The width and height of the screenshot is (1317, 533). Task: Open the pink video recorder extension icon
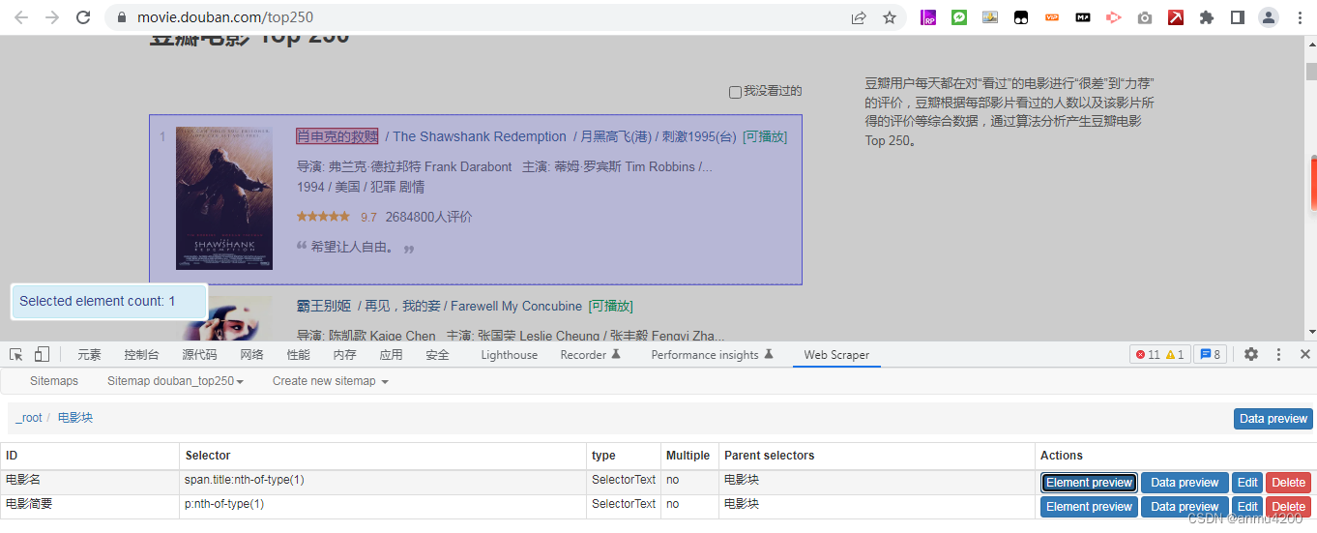tap(1114, 17)
